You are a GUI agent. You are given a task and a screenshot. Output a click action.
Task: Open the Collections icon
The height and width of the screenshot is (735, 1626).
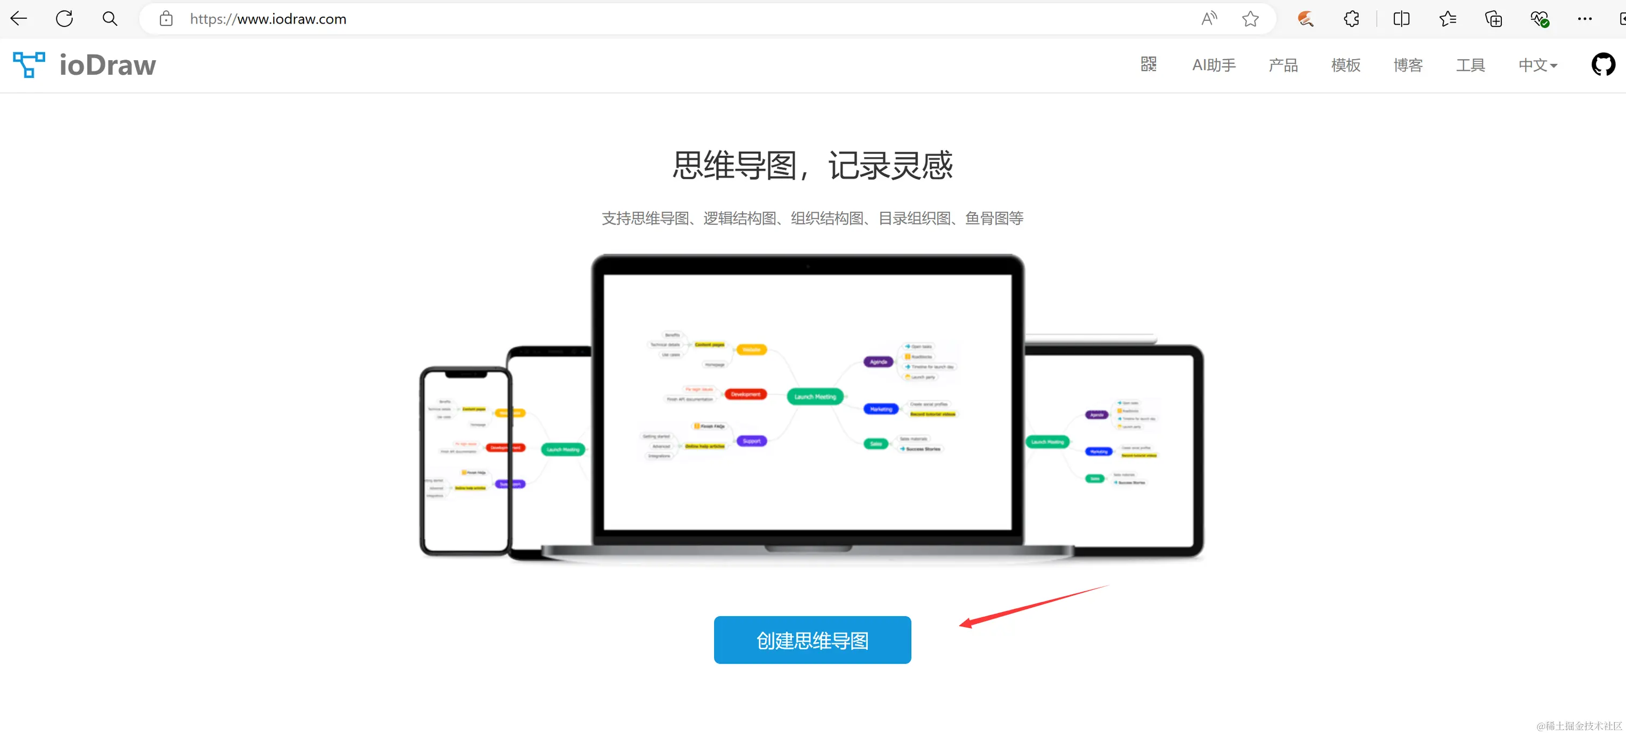point(1493,19)
